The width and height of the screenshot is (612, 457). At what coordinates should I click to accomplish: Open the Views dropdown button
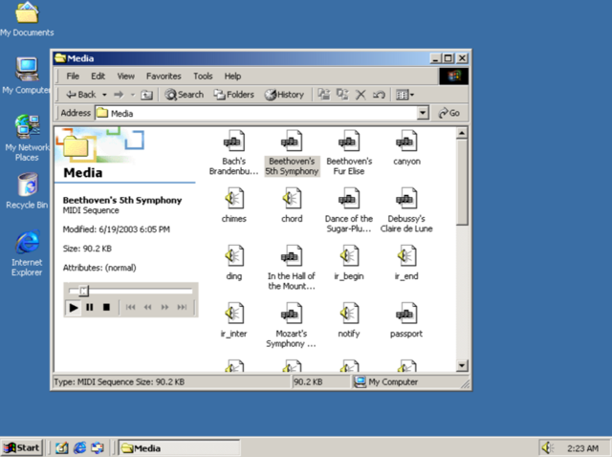(404, 95)
